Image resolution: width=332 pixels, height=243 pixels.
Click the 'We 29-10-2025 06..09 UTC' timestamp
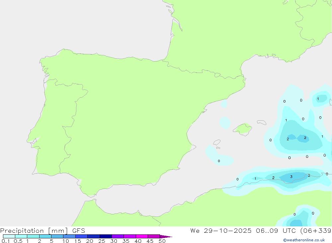tap(243, 230)
